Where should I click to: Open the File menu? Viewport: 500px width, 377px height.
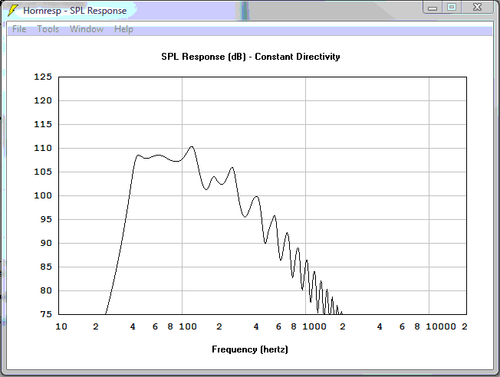point(19,29)
